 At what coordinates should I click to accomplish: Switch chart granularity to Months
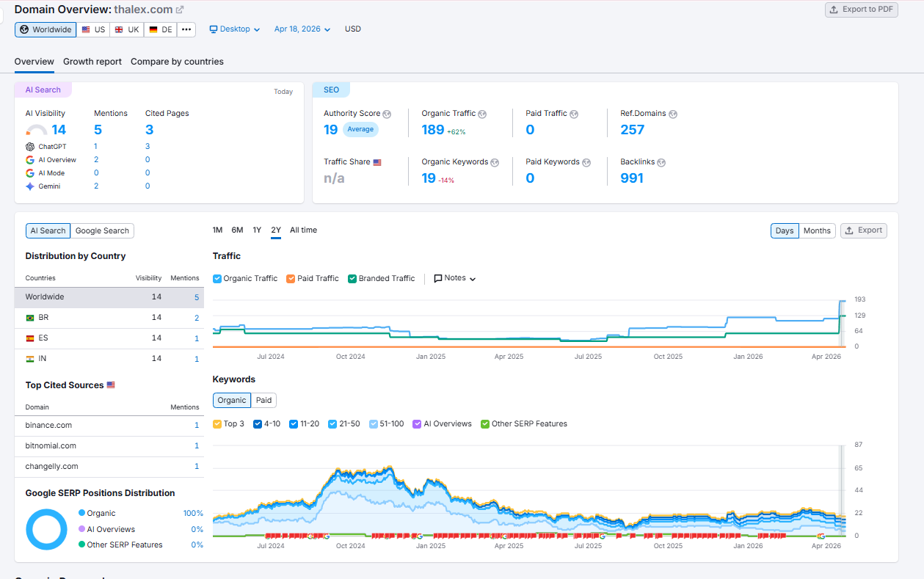tap(817, 231)
